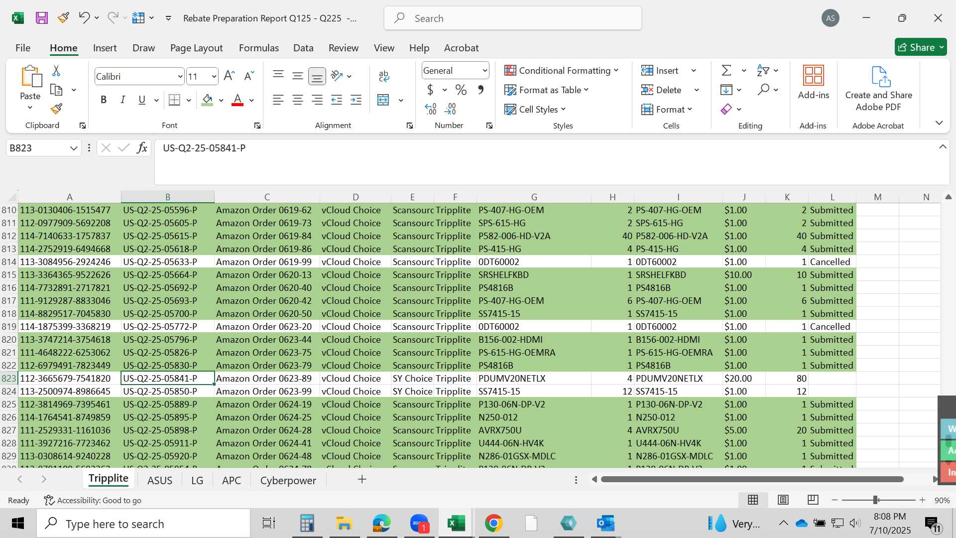Click the Wrap Text icon
956x538 pixels.
tap(384, 76)
